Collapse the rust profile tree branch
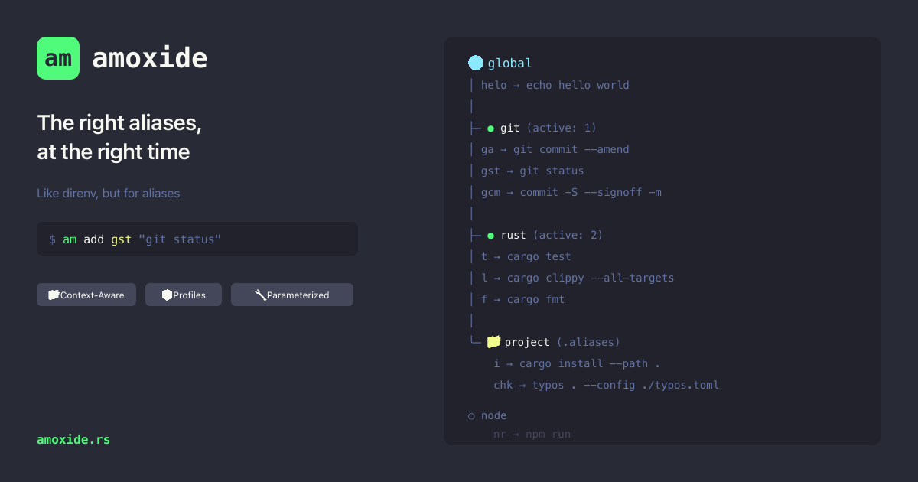The height and width of the screenshot is (482, 918). point(475,235)
